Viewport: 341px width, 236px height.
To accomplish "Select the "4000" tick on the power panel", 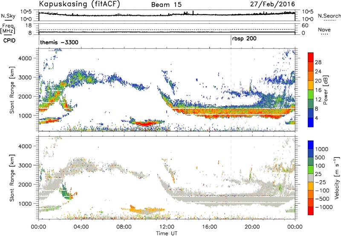I will (x=25, y=58).
